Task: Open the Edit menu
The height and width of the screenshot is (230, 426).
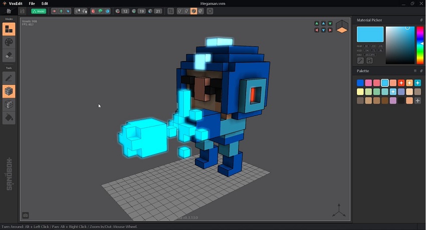Action: [x=45, y=3]
